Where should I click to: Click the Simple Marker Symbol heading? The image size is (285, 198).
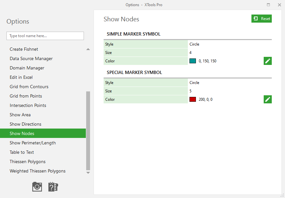[x=134, y=34]
